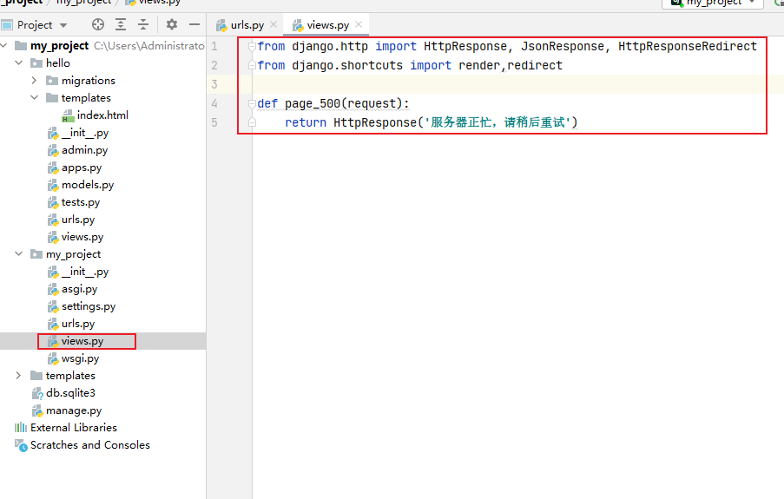
Task: Expand the root-level templates folder
Action: coord(18,376)
